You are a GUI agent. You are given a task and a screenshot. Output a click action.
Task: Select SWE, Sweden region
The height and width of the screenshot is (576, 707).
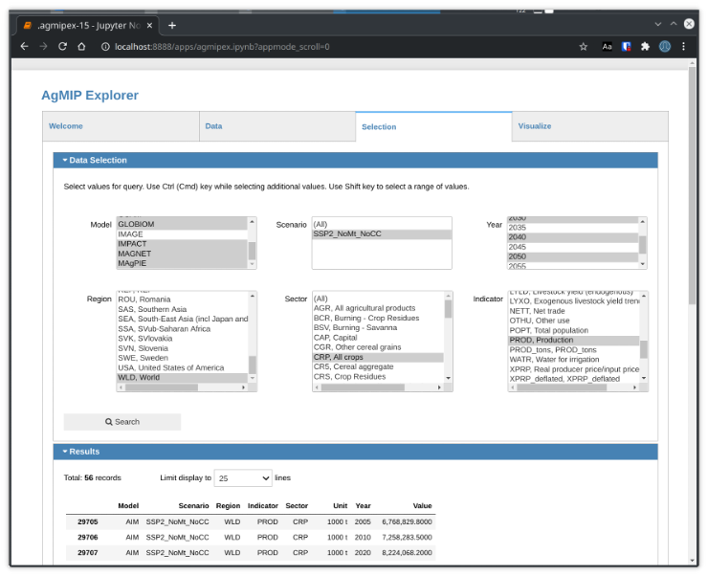click(x=182, y=358)
